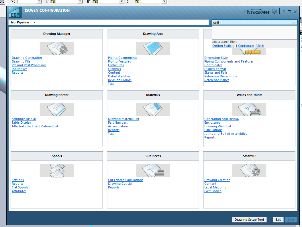
Task: Open Drawing Weld List link
Action: click(218, 126)
